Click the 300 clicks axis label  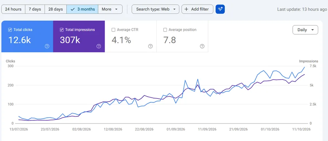[11, 66]
